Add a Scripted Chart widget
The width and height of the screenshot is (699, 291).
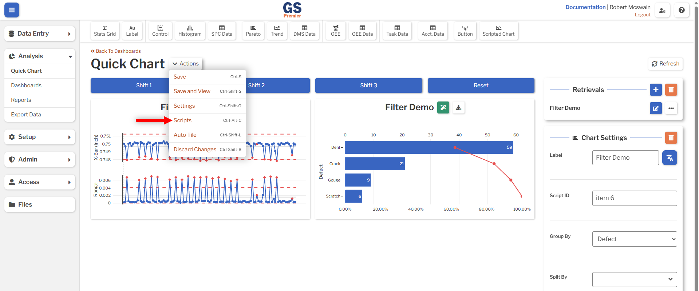click(x=498, y=31)
